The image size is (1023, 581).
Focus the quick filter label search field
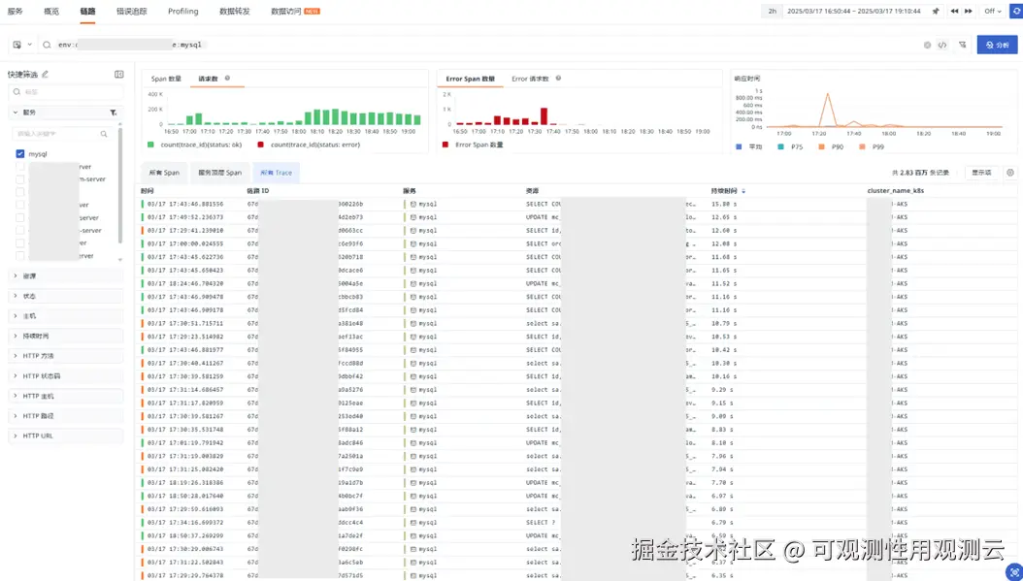pos(65,92)
